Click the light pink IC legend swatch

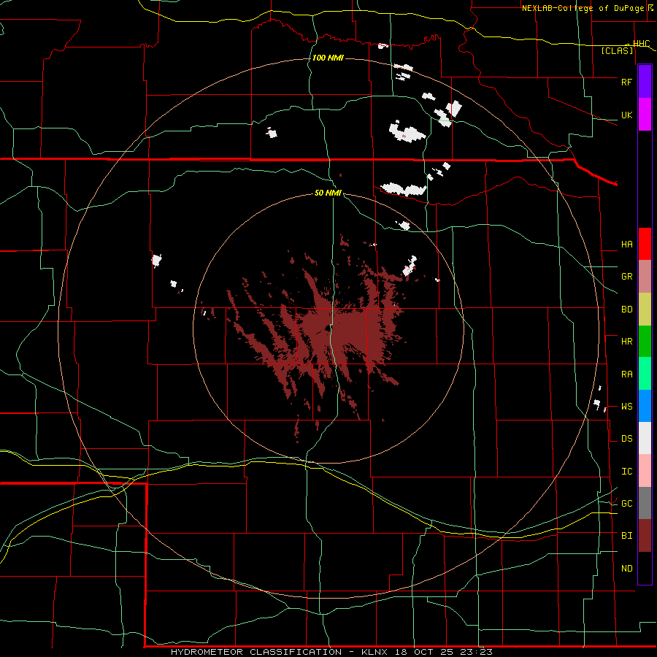[645, 471]
